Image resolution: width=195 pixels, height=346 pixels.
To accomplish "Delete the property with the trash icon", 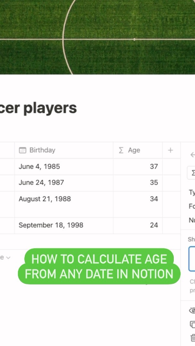I will pyautogui.click(x=193, y=338).
